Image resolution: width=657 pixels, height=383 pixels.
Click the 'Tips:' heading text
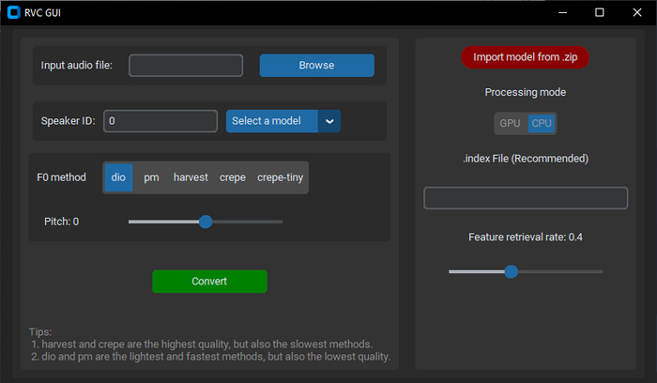(x=40, y=332)
